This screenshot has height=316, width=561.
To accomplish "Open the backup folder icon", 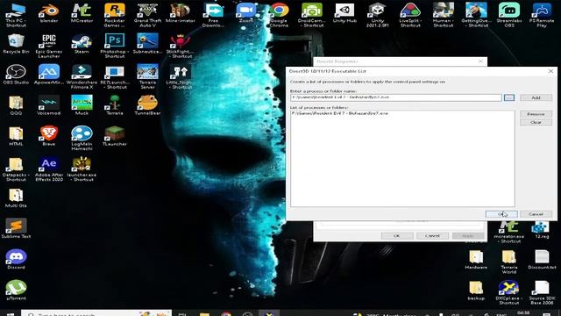I will point(476,291).
